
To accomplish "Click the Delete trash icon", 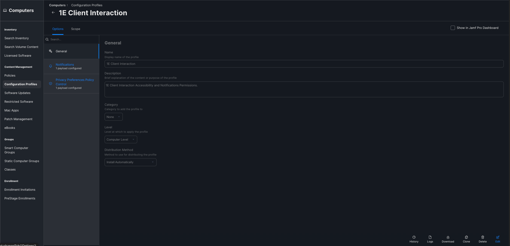I will (482, 237).
